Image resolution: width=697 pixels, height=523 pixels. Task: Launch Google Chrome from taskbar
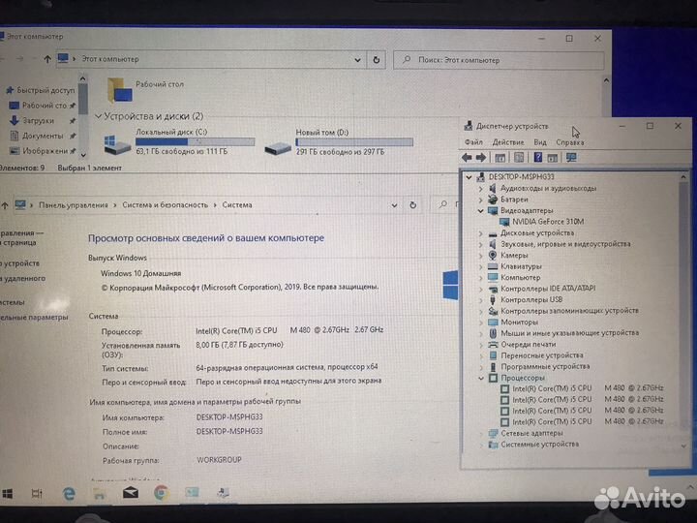[162, 493]
